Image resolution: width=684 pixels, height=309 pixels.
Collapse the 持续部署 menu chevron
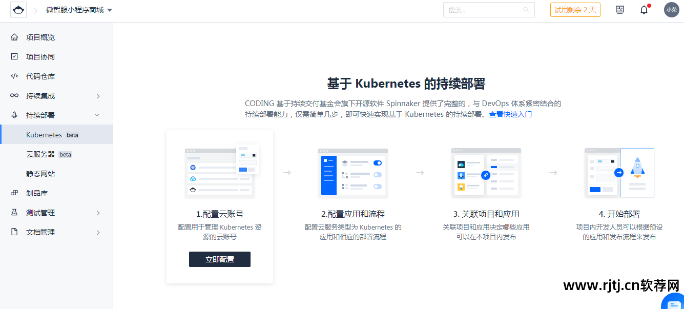(98, 115)
